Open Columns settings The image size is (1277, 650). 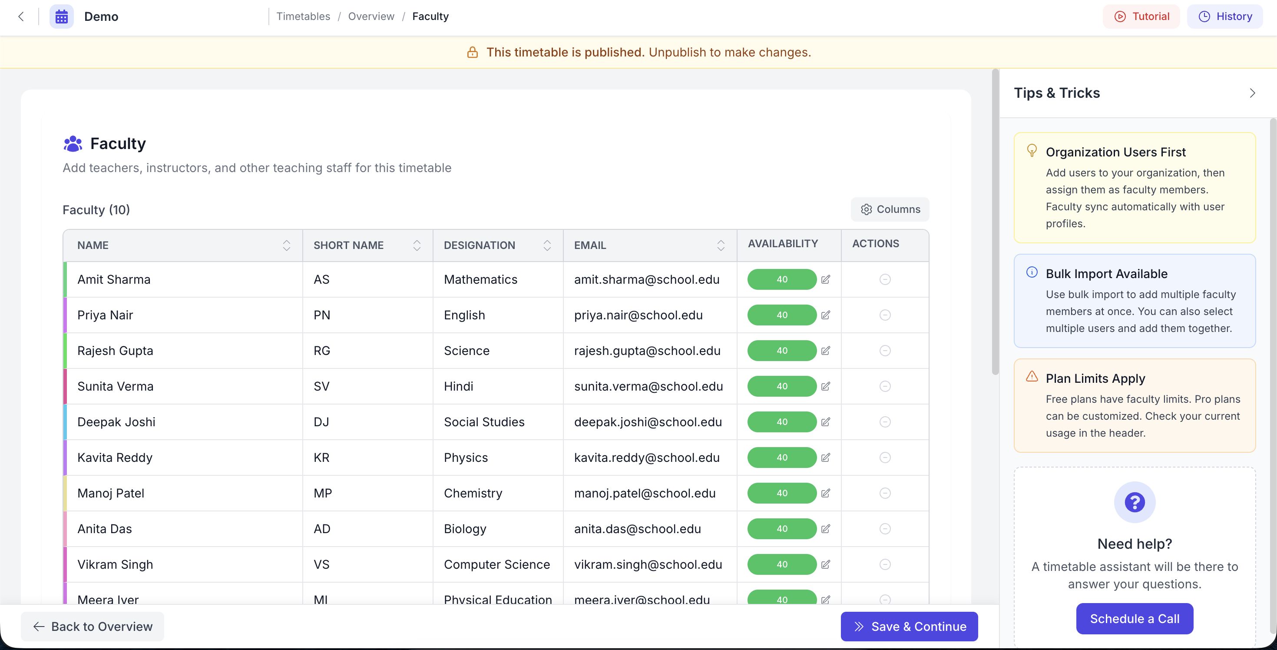tap(890, 209)
